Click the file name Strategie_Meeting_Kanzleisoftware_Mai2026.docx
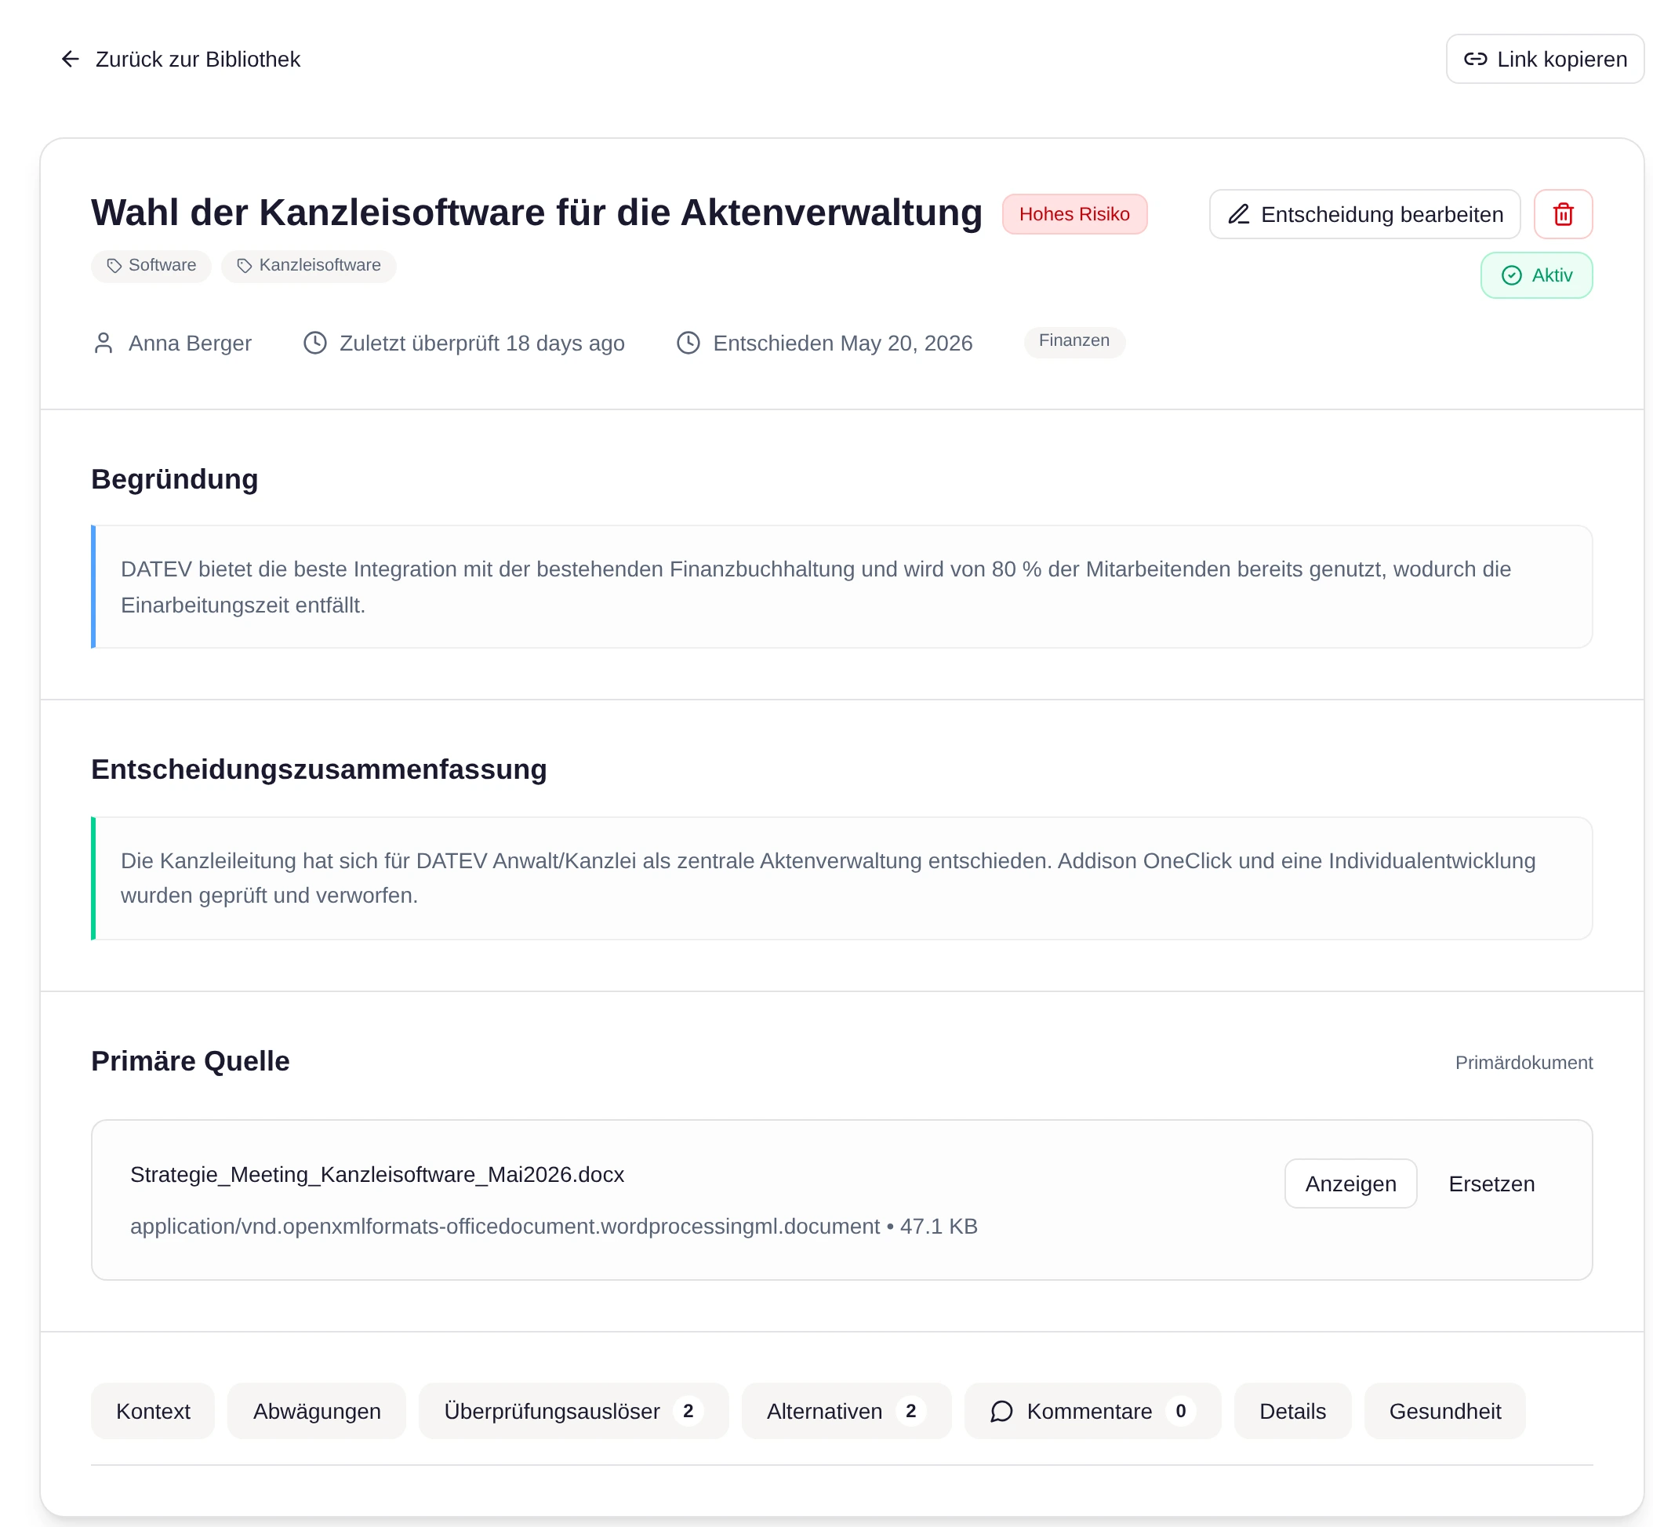The image size is (1653, 1527). [x=376, y=1174]
